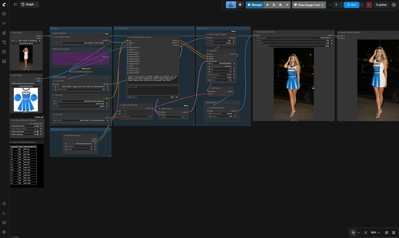Toggle the switch widget in If/Else Switch node
The width and height of the screenshot is (399, 238).
click(173, 117)
